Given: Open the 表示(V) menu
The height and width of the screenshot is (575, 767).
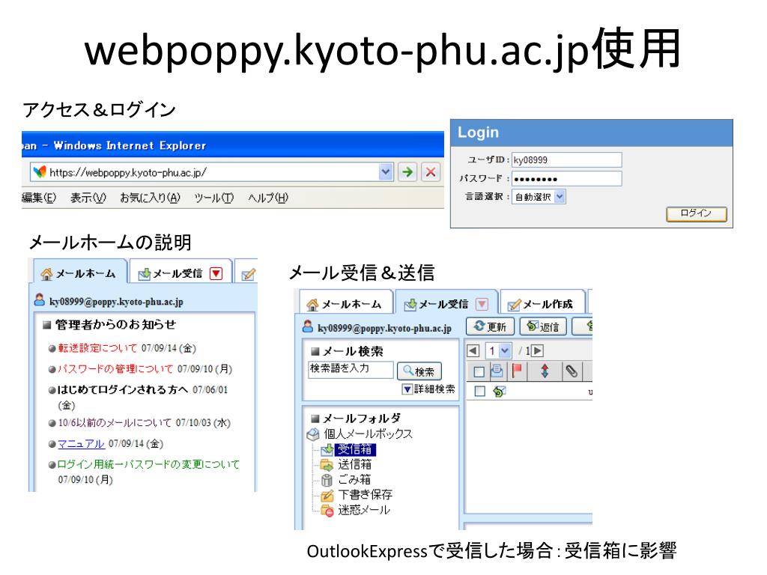Looking at the screenshot, I should pos(88,198).
